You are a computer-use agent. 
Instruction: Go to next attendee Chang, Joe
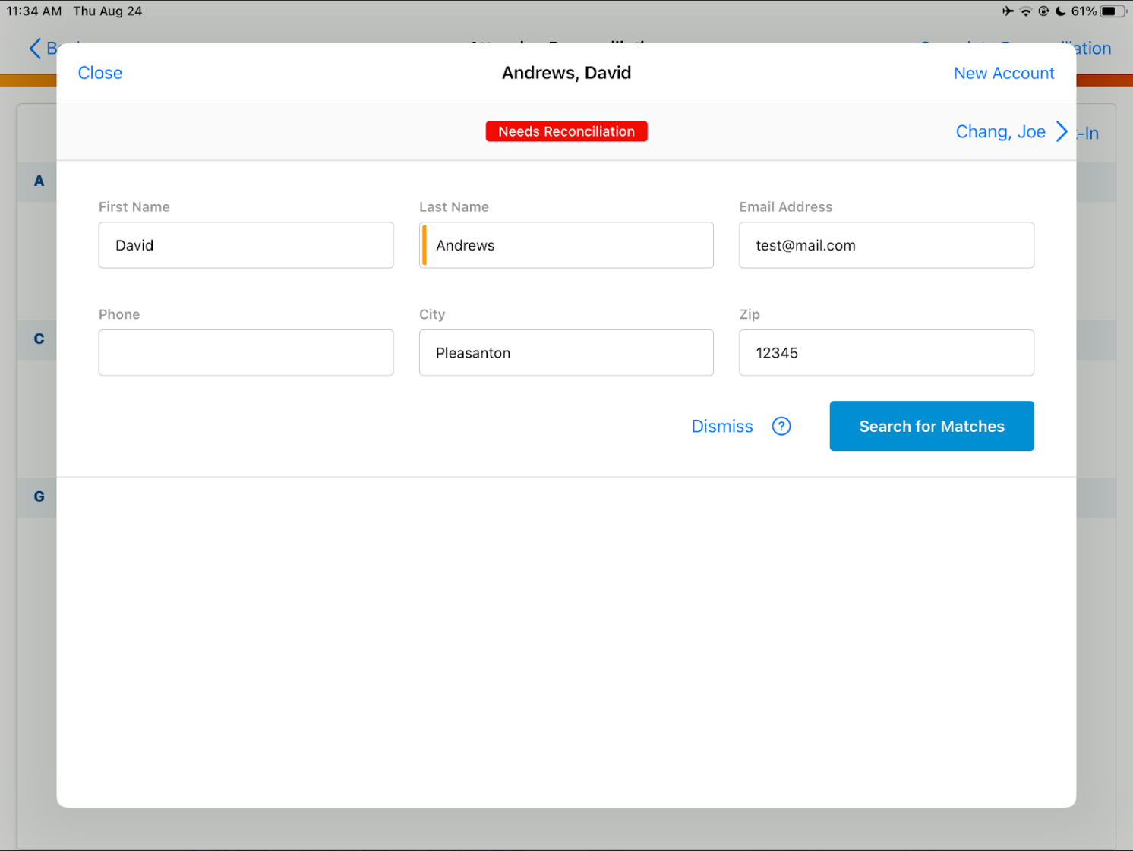(1000, 132)
